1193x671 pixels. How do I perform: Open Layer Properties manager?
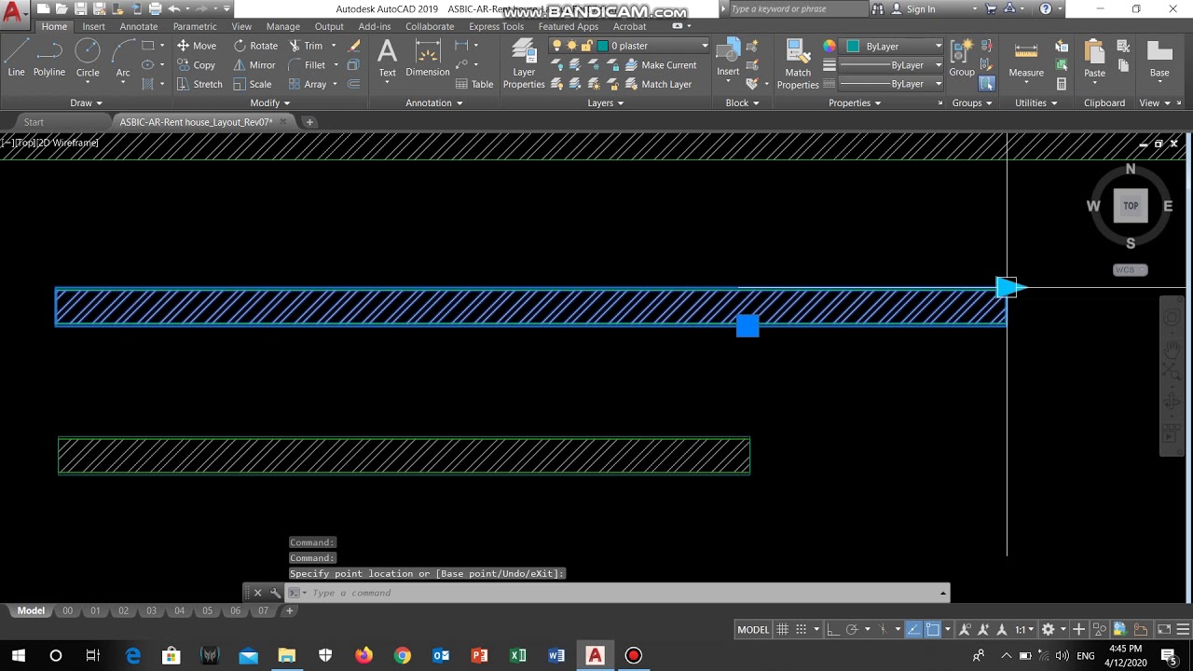pyautogui.click(x=524, y=63)
